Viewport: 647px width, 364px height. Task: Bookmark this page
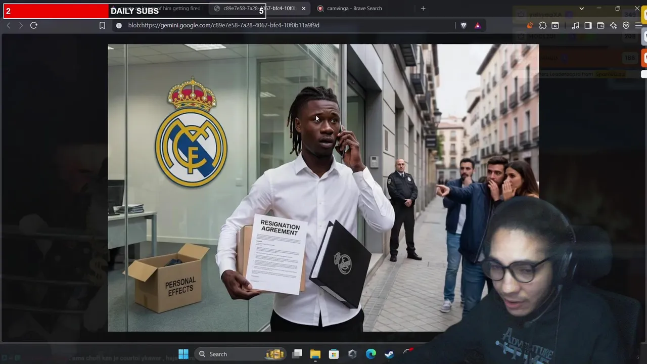coord(102,25)
